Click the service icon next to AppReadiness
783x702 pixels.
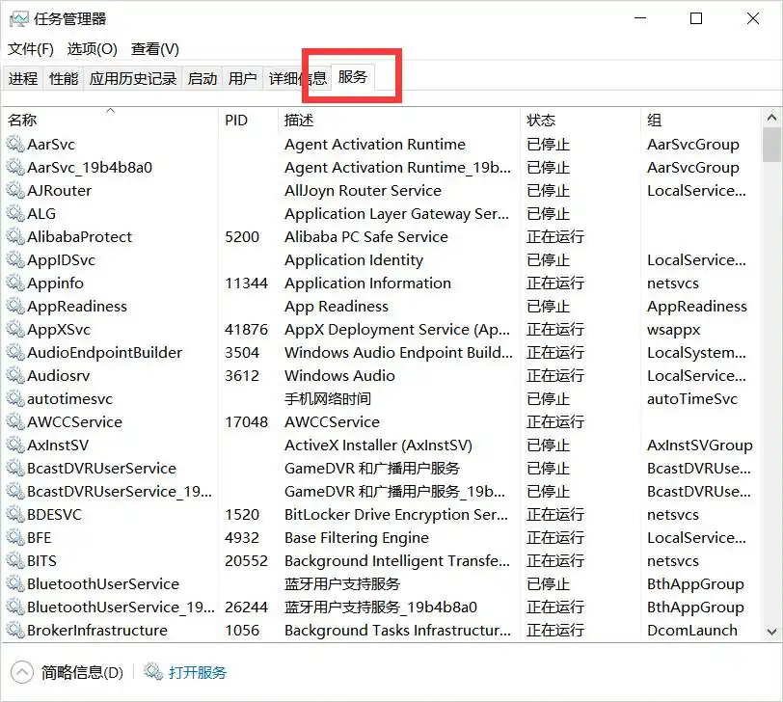click(x=15, y=306)
